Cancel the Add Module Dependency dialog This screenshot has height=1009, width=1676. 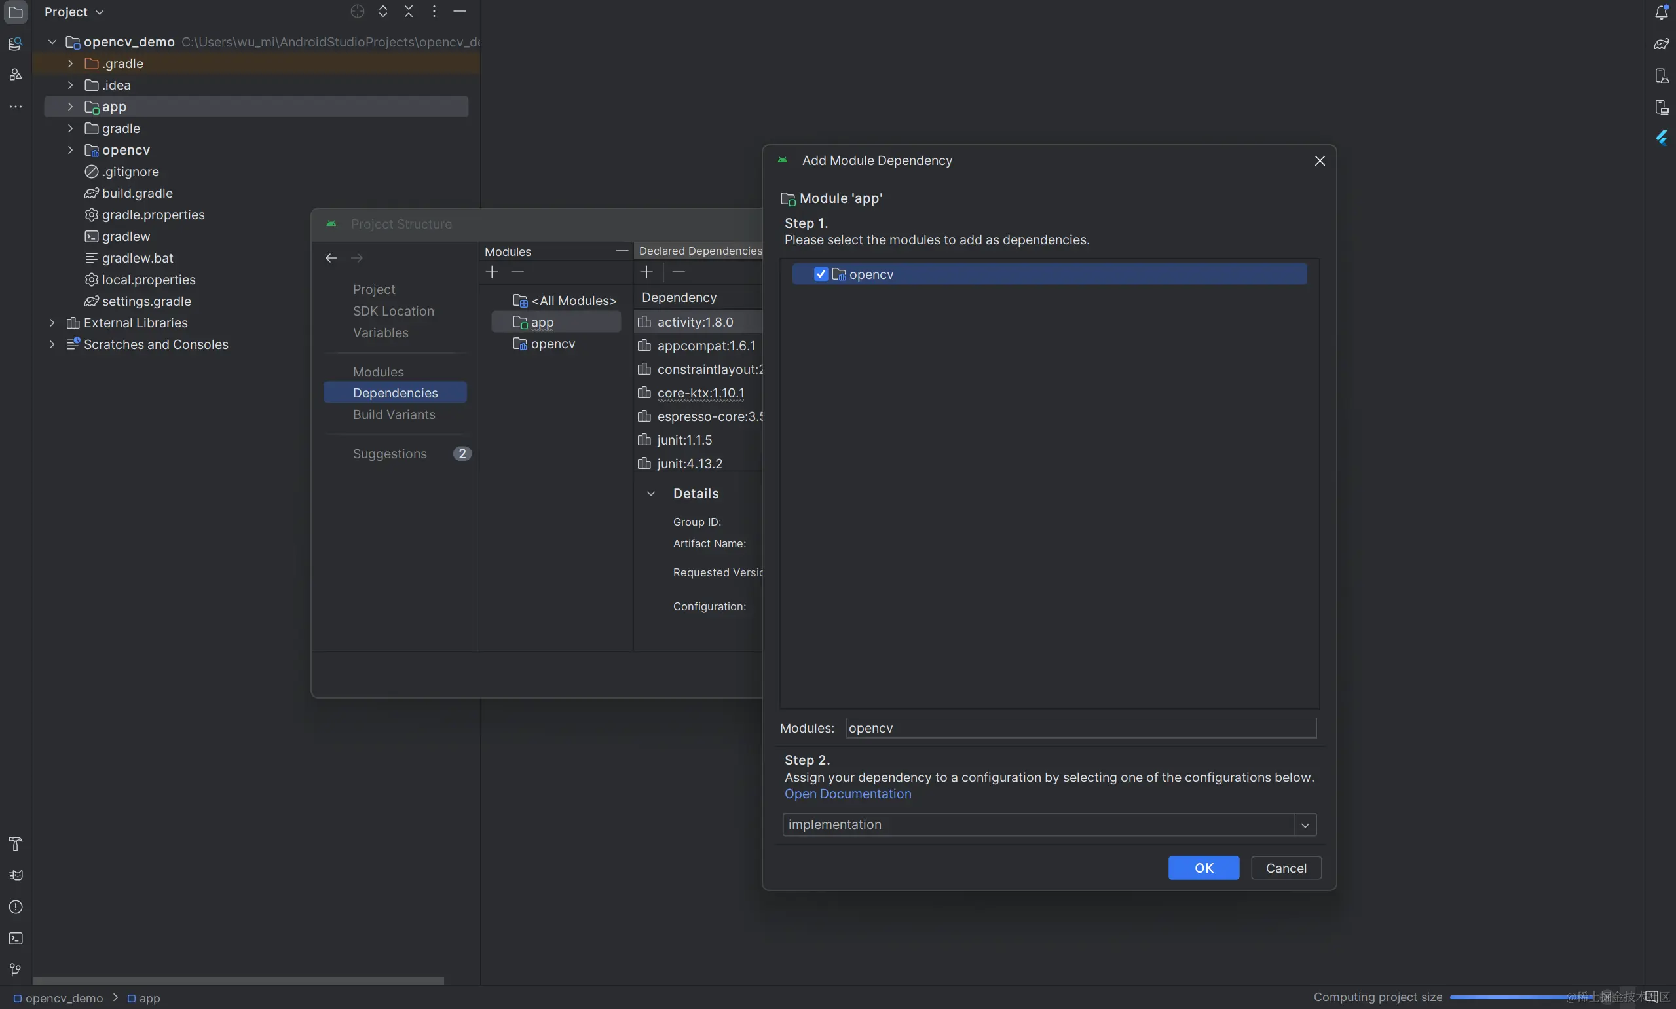pos(1286,868)
